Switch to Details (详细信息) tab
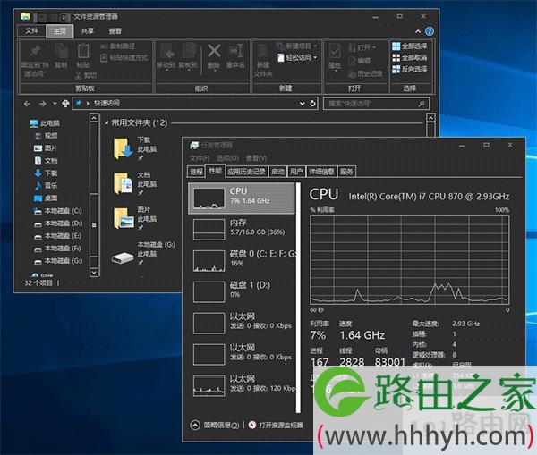 point(321,172)
